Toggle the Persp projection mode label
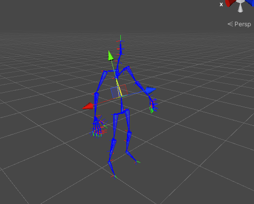The height and width of the screenshot is (204, 254). coord(239,24)
